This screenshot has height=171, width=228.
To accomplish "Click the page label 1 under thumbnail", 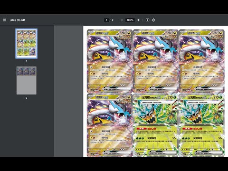I will [x=27, y=61].
